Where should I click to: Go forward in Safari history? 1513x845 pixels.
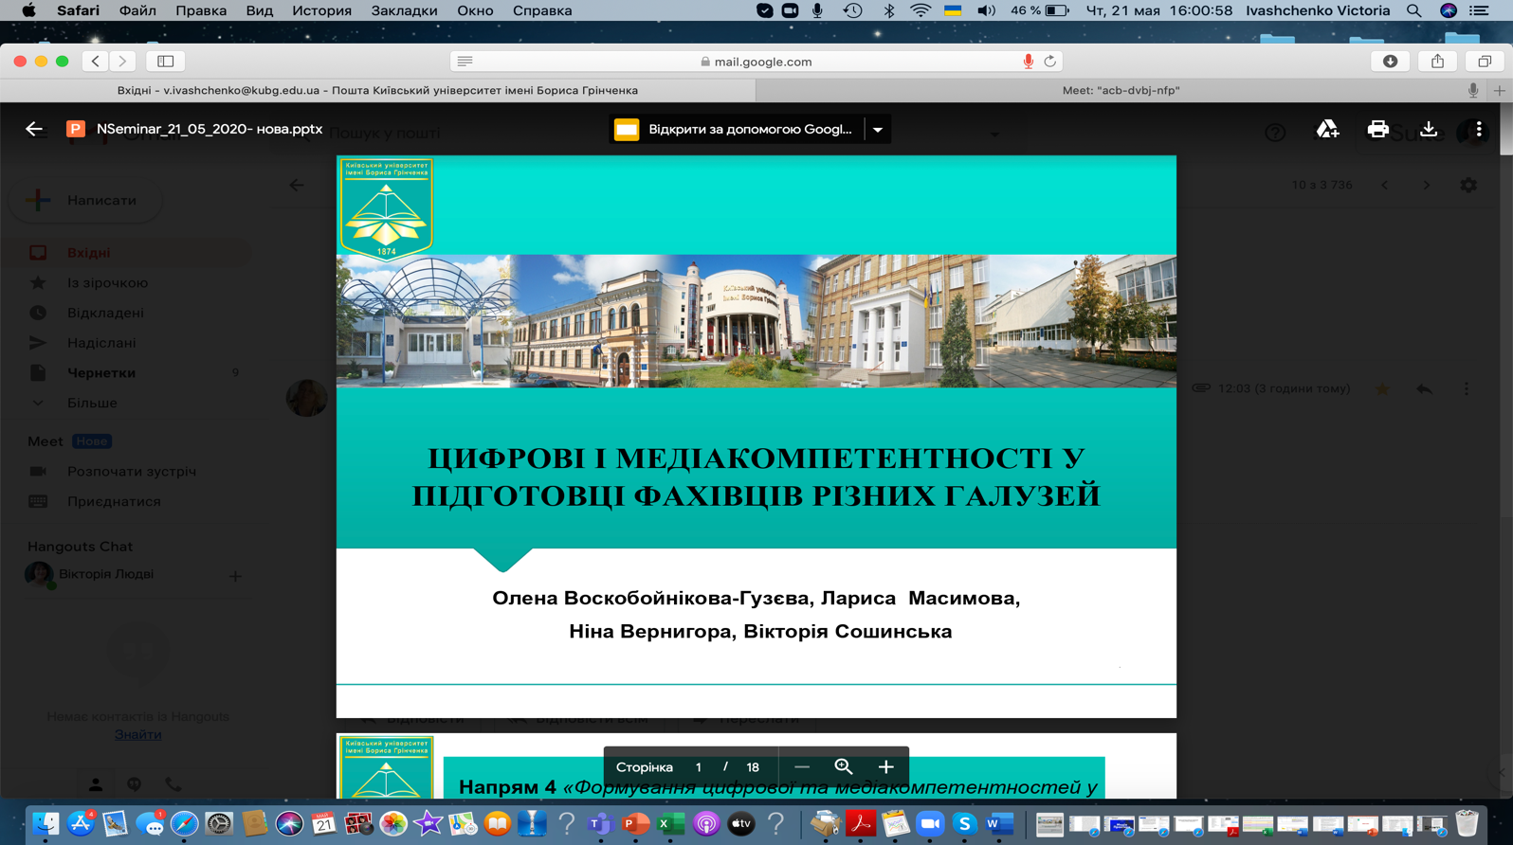(x=122, y=62)
